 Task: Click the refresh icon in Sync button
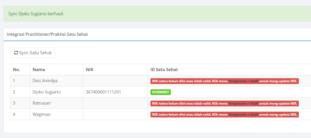[16, 53]
